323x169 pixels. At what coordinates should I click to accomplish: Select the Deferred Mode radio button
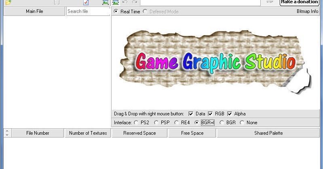tap(145, 11)
